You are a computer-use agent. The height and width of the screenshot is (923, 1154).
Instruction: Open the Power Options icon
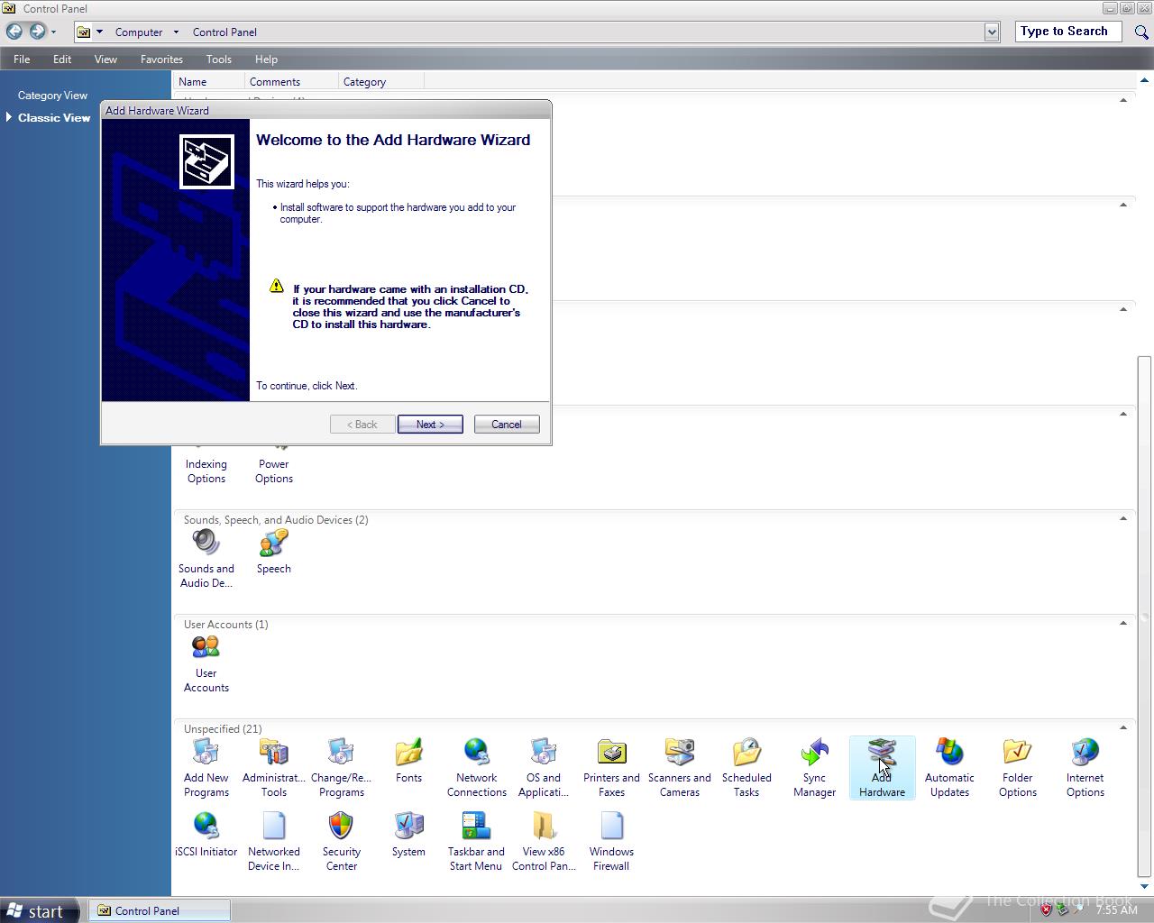pyautogui.click(x=274, y=464)
